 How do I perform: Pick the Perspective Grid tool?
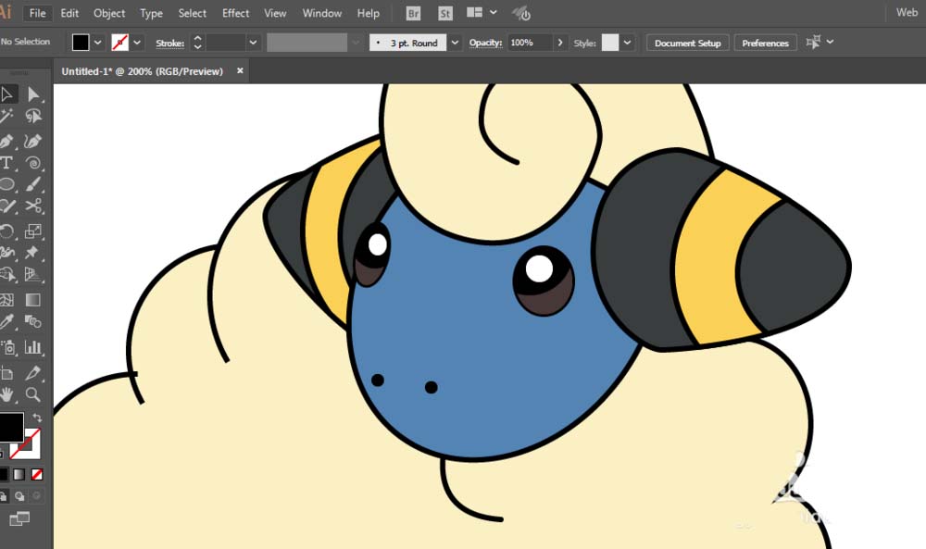(x=33, y=274)
